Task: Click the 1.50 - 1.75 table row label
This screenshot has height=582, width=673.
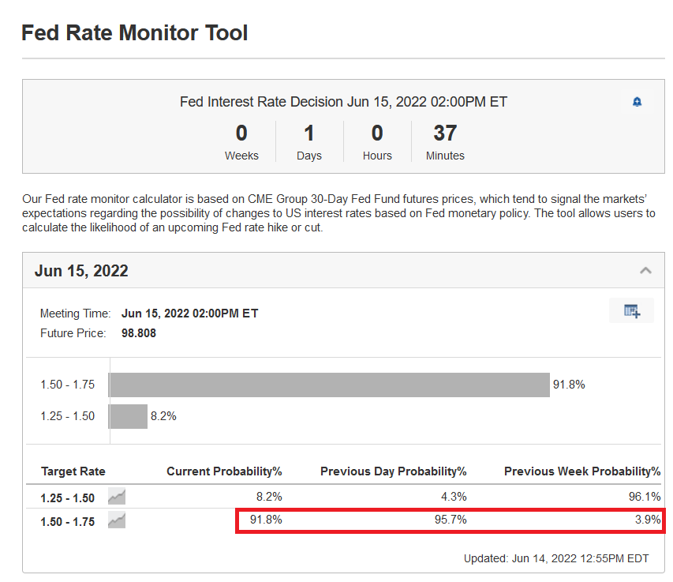Action: pyautogui.click(x=67, y=521)
